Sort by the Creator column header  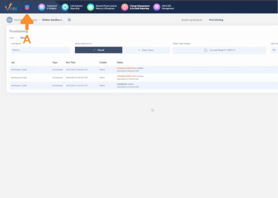103,62
